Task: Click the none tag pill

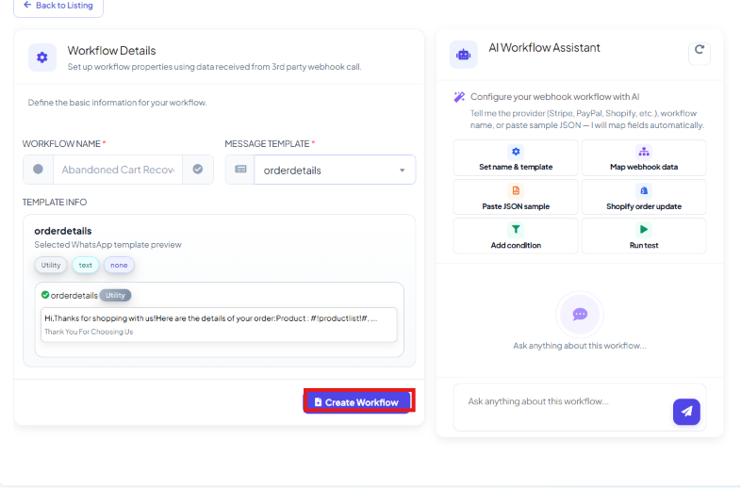Action: 119,265
